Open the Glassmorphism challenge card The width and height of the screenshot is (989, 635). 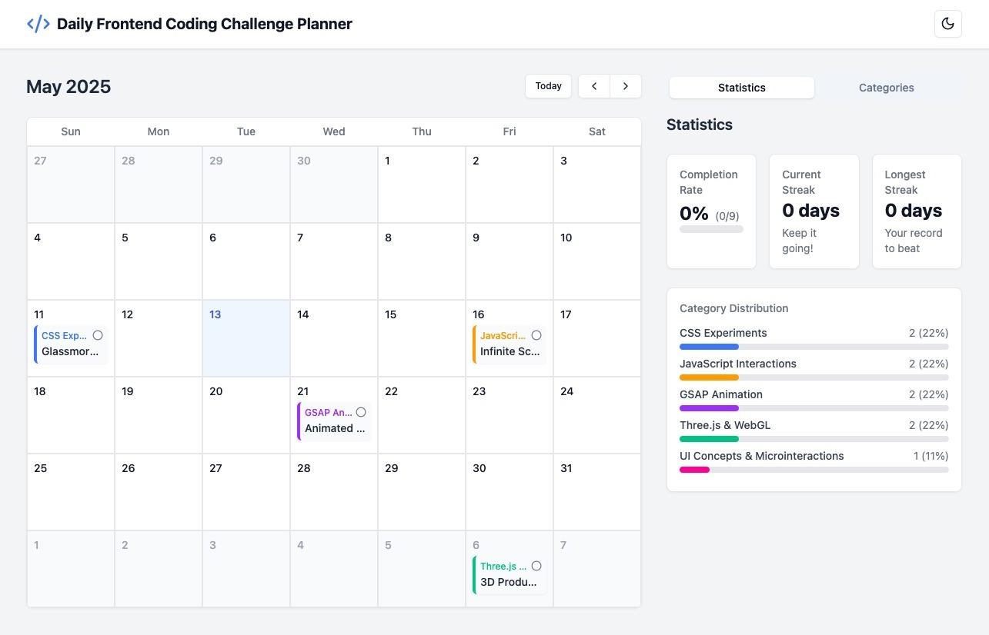(69, 352)
